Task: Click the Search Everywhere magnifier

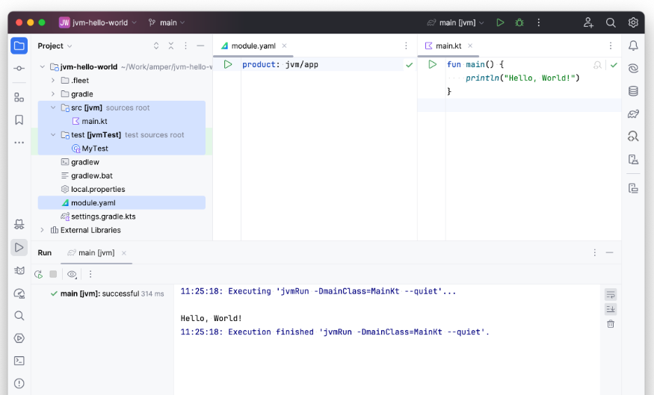Action: point(611,22)
